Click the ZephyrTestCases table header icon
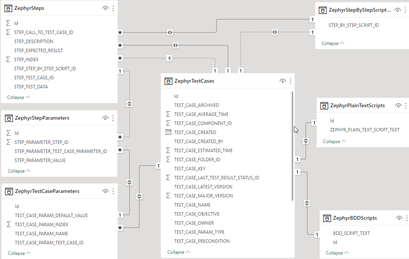Image resolution: width=409 pixels, height=259 pixels. point(168,81)
